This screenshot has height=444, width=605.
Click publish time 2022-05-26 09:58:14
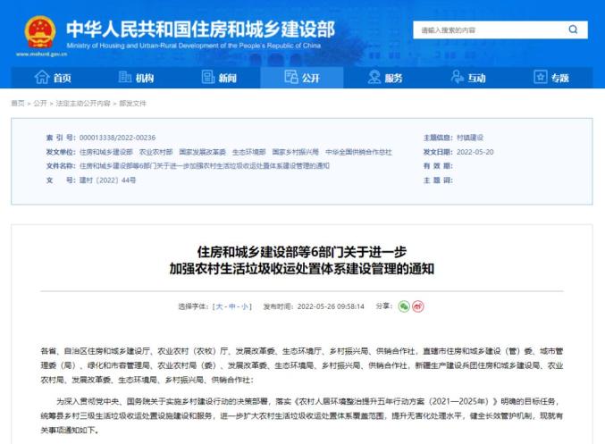pos(331,306)
